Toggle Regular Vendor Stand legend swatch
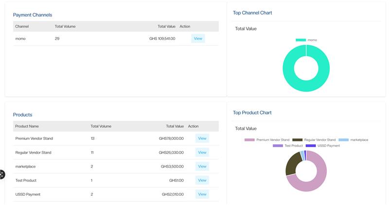The image size is (389, 205). [298, 140]
